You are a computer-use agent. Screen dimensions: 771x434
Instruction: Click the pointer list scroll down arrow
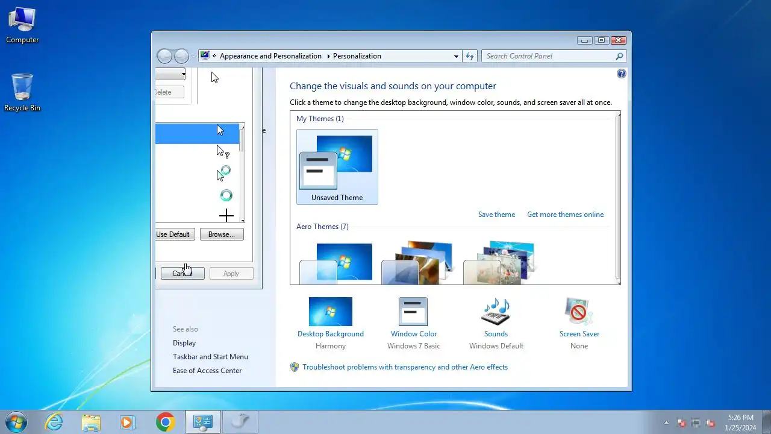(x=242, y=220)
